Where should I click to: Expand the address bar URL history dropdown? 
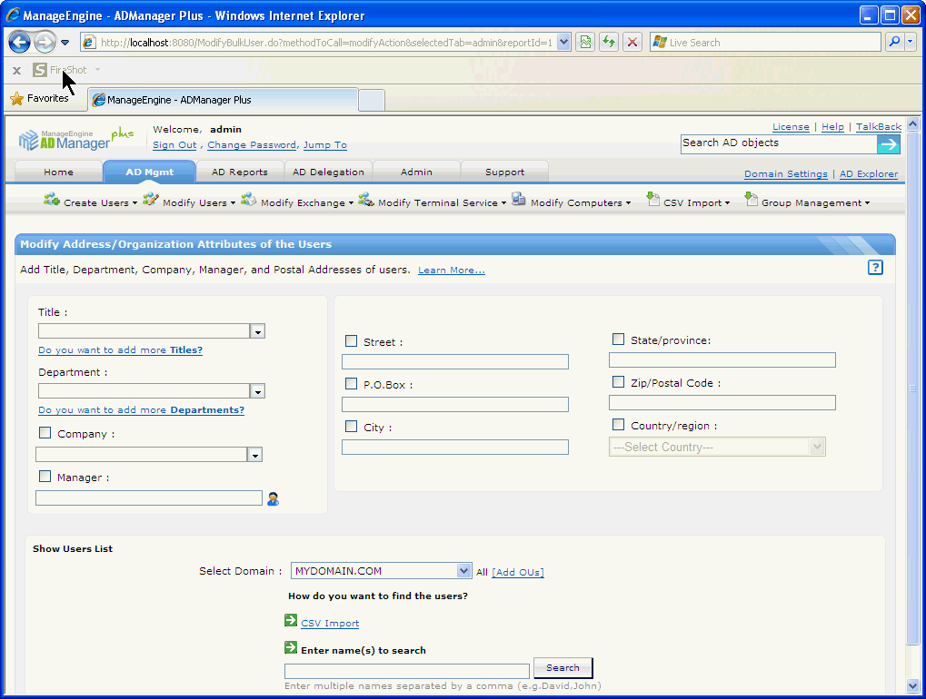click(563, 42)
